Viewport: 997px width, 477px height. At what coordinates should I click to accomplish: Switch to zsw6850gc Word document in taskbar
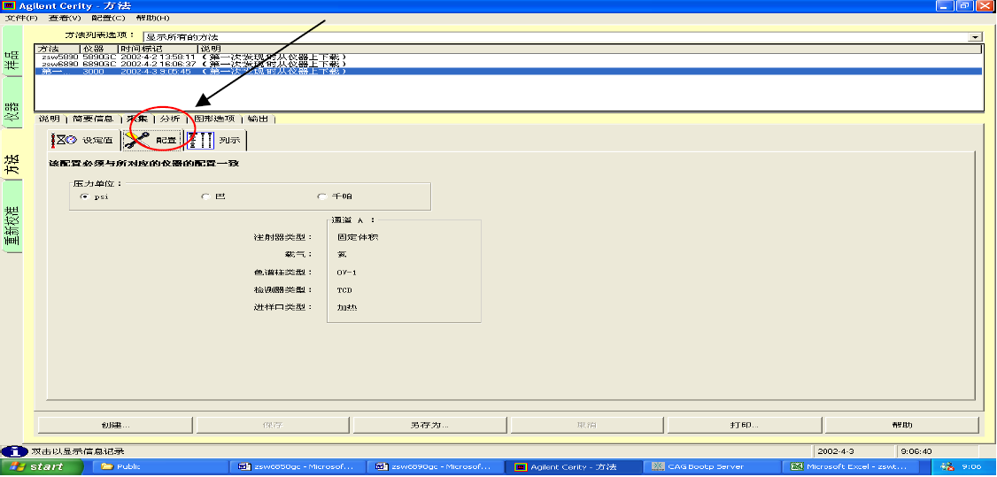point(298,467)
